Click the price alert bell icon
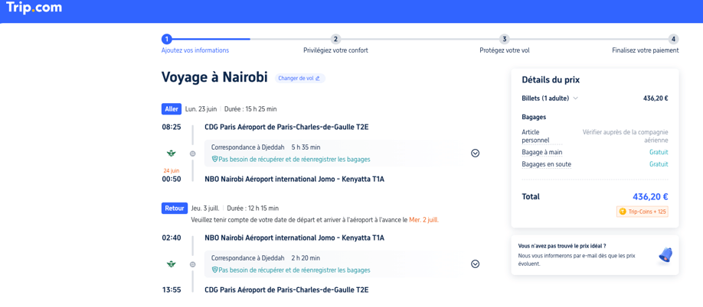This screenshot has height=307, width=703. pos(665,255)
